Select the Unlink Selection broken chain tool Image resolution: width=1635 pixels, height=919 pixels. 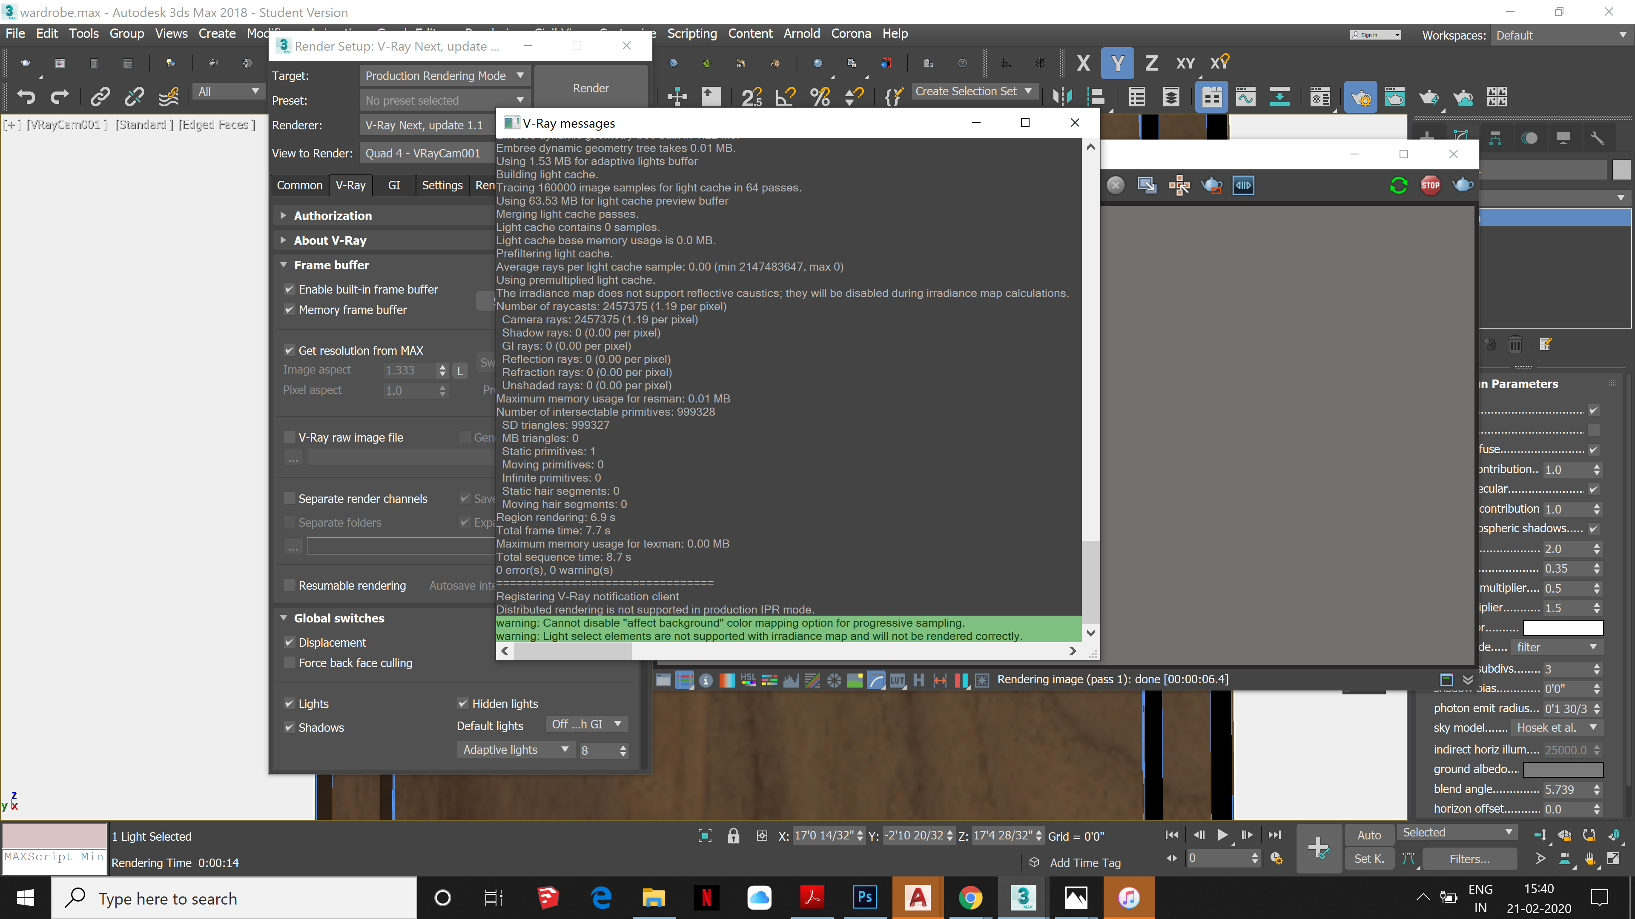[x=134, y=97]
